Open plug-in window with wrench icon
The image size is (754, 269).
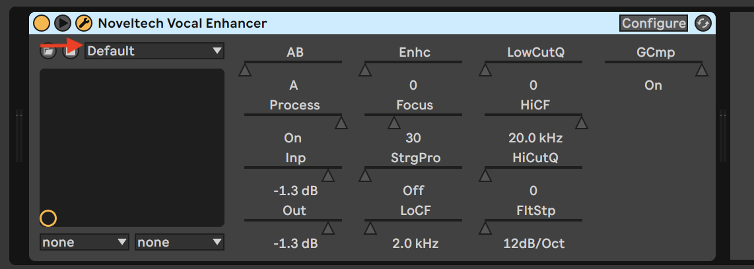[84, 22]
